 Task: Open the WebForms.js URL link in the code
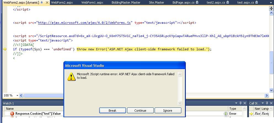(84, 23)
